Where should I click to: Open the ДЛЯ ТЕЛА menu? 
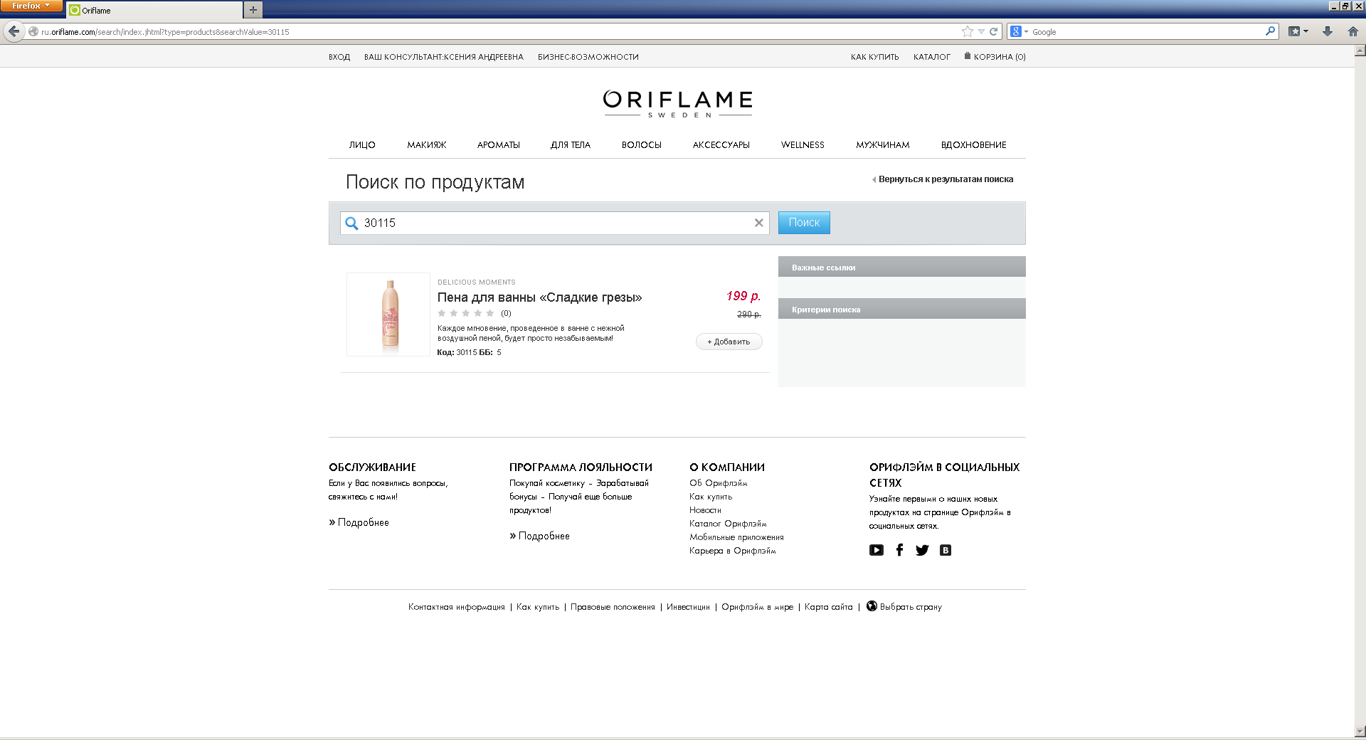[x=571, y=144]
